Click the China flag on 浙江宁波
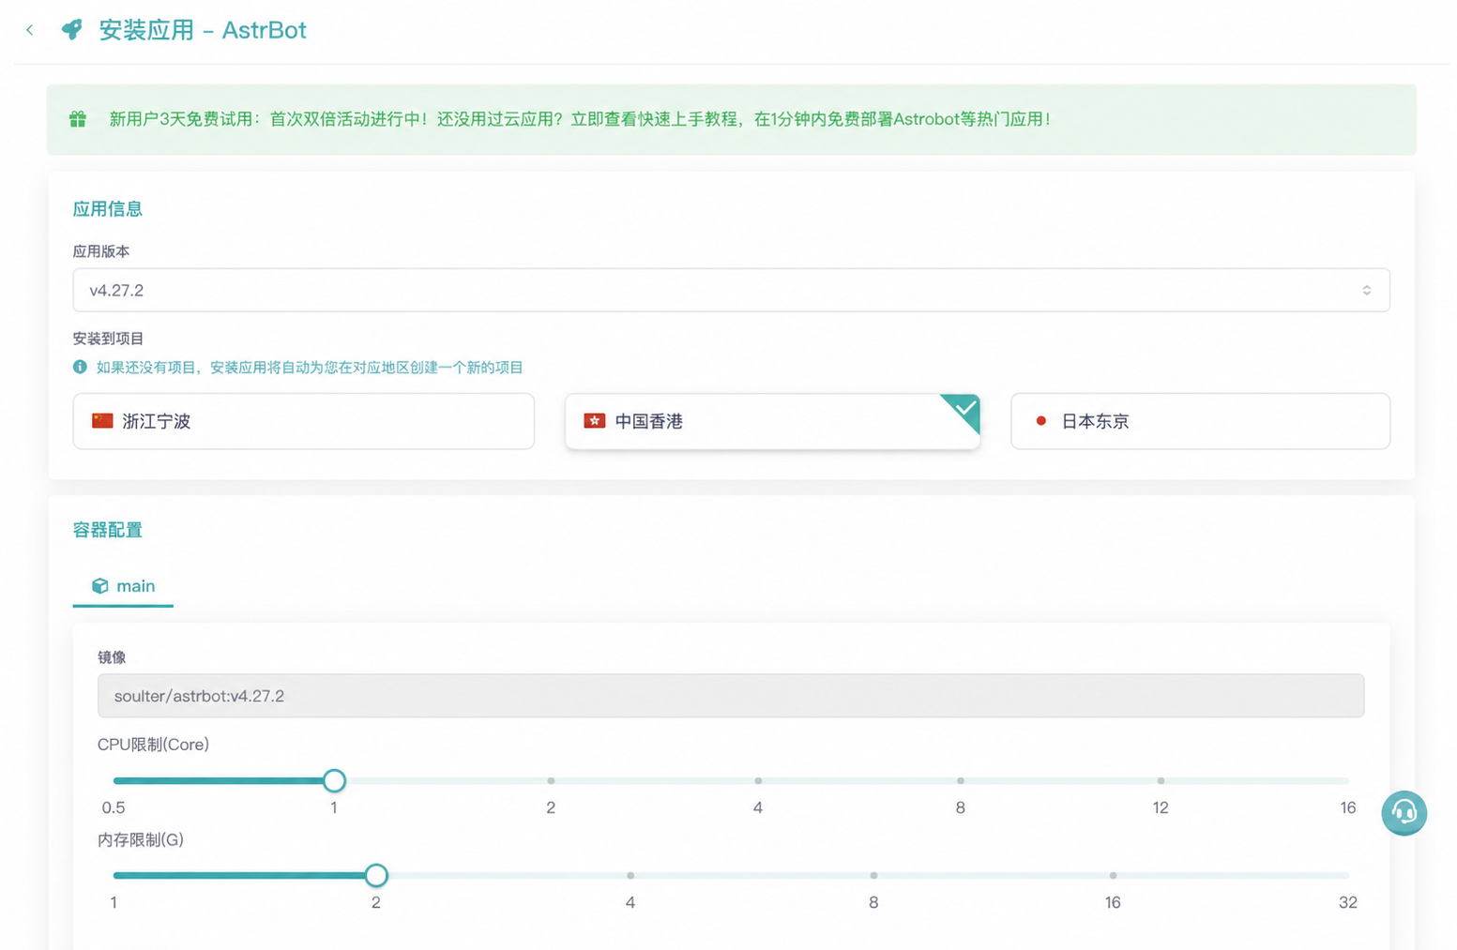Screen dimensions: 1457x950 (x=102, y=421)
